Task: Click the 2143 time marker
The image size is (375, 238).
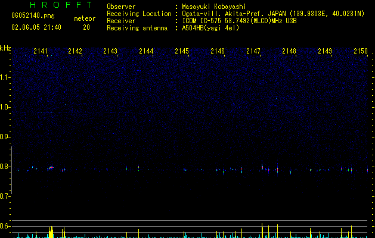Action: [x=110, y=51]
